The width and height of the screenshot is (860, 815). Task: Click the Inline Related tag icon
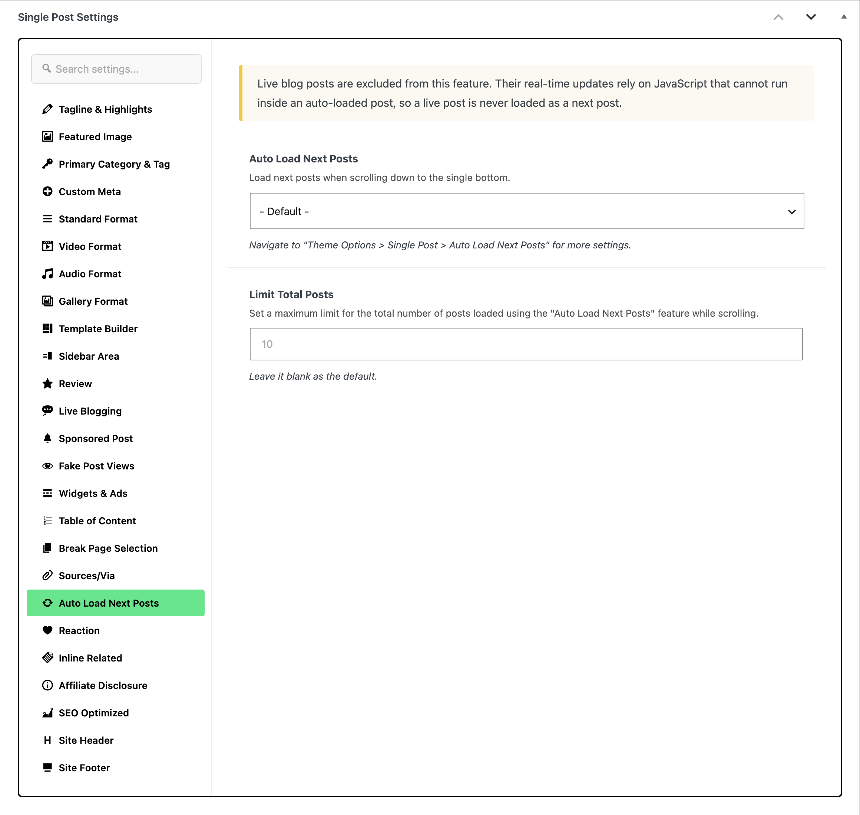point(47,658)
